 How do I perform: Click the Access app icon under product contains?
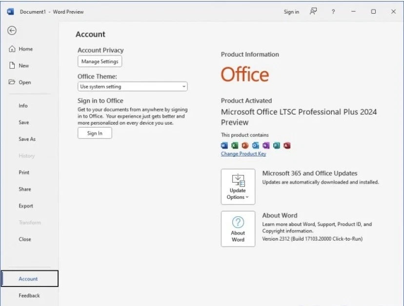click(x=287, y=145)
